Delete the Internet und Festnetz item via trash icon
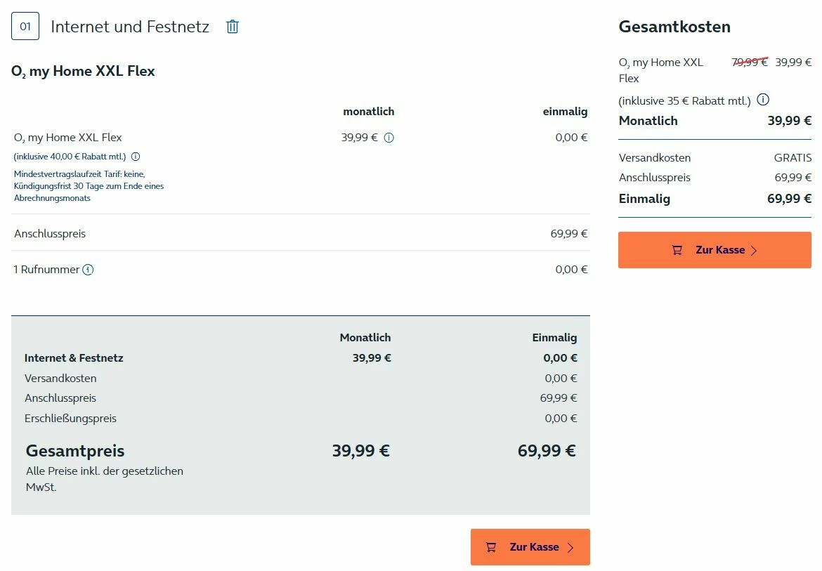The height and width of the screenshot is (571, 822). tap(233, 27)
